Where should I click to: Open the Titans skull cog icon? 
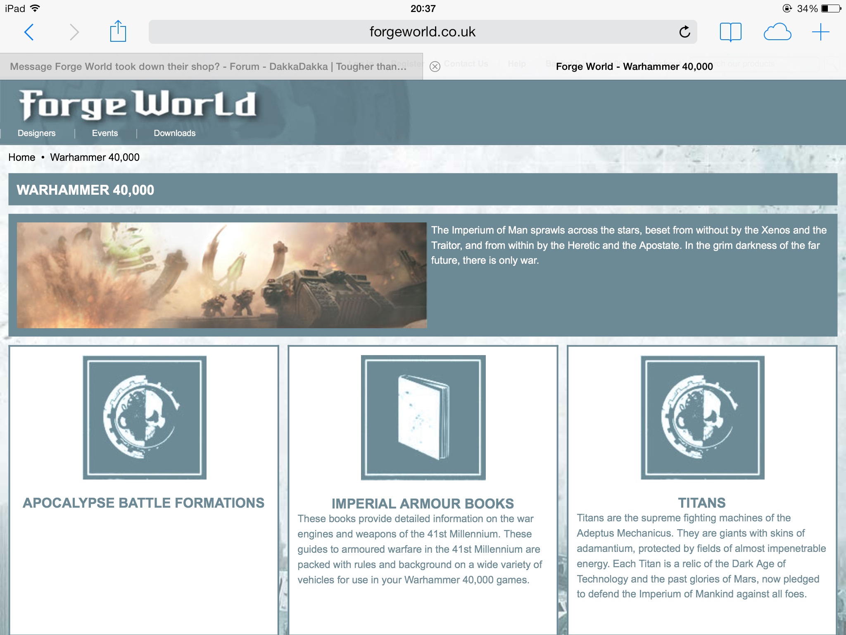[702, 418]
